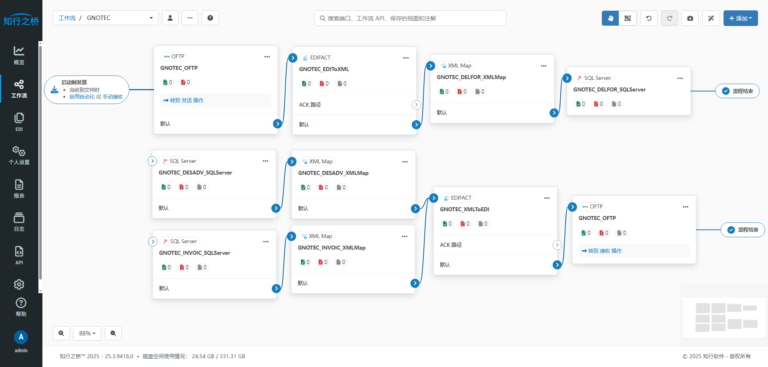The width and height of the screenshot is (768, 367).
Task: Open the options menu on GNOTEC_EDIToXML node
Action: click(x=406, y=58)
